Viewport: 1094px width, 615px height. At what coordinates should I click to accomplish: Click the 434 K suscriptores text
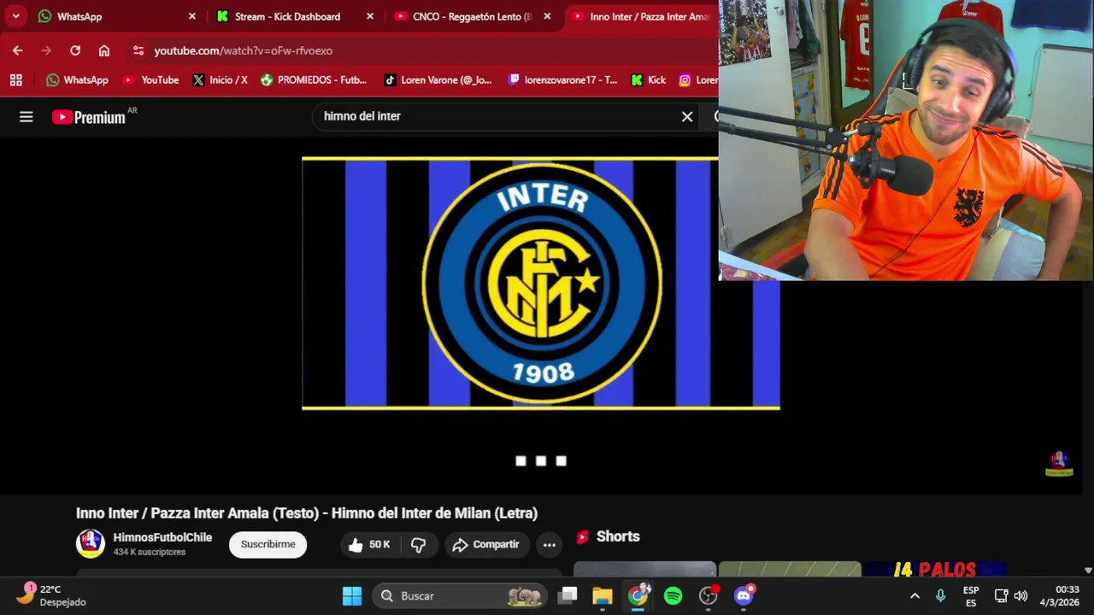(x=150, y=553)
